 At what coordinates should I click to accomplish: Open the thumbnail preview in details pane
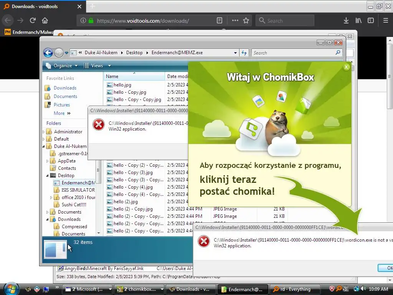point(55,249)
